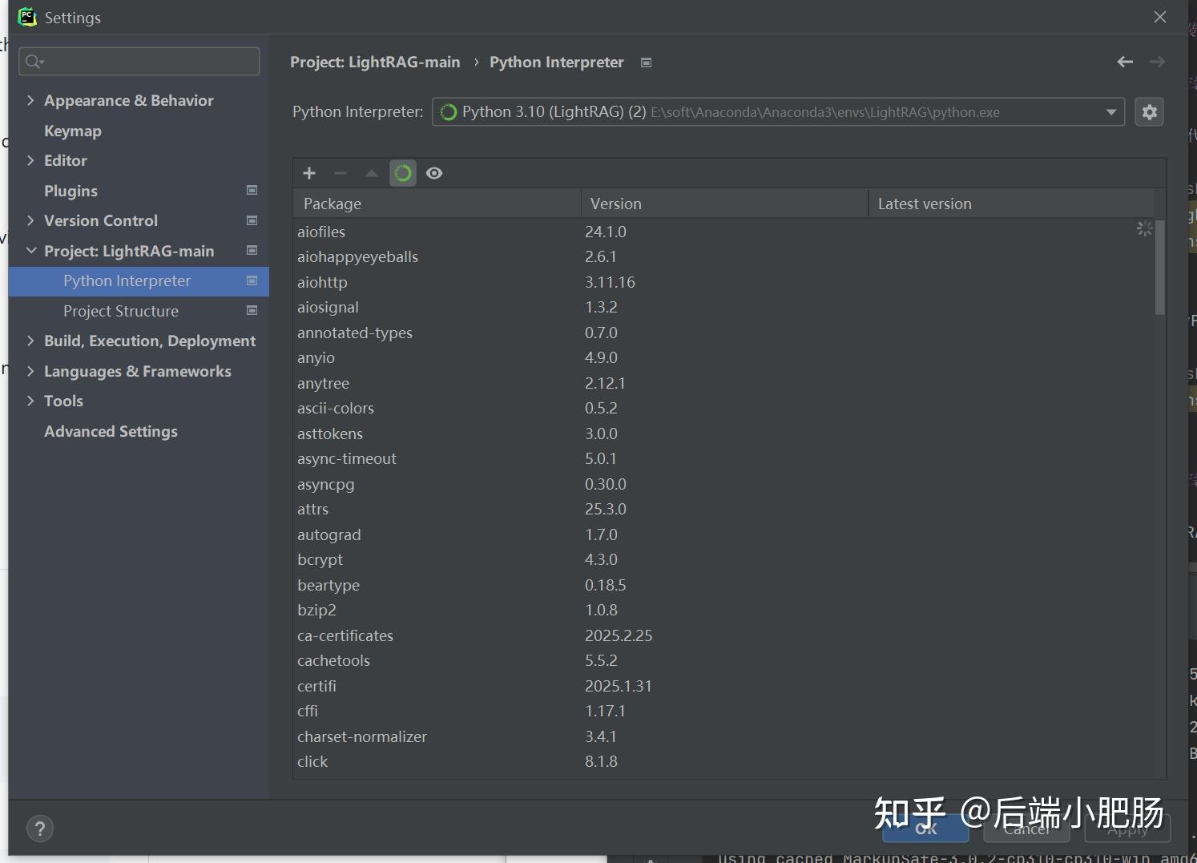Image resolution: width=1197 pixels, height=863 pixels.
Task: Click the help question mark button
Action: 40,829
